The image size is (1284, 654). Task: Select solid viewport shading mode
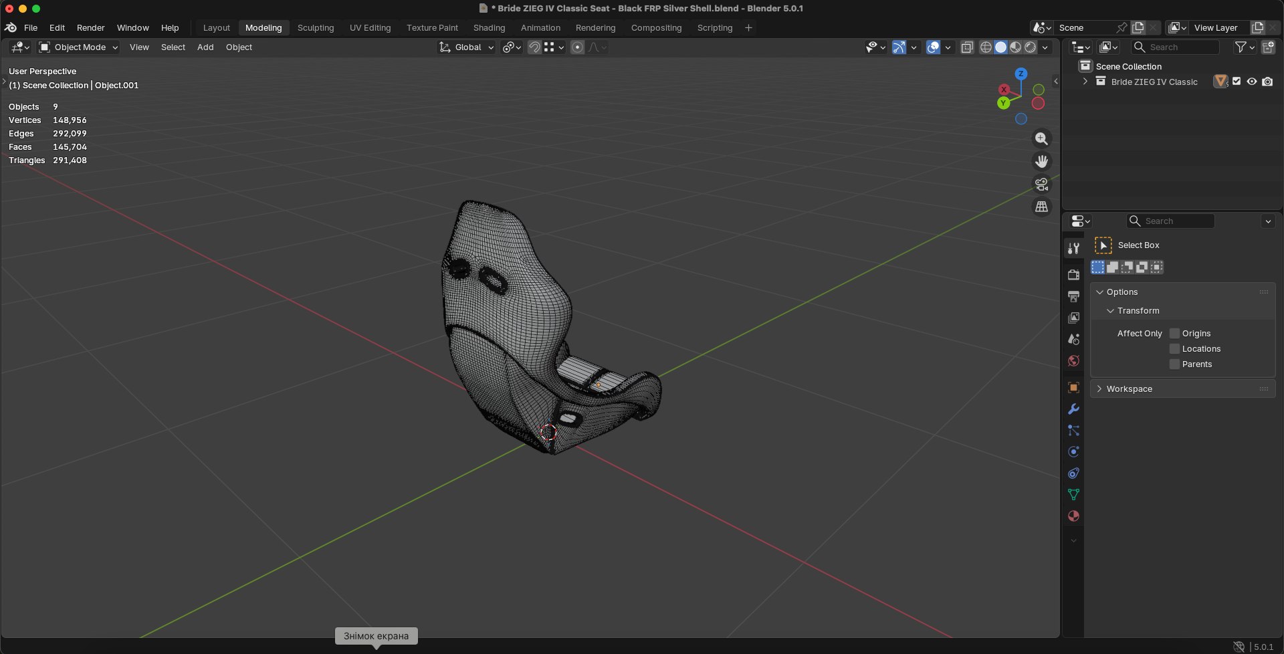1000,47
